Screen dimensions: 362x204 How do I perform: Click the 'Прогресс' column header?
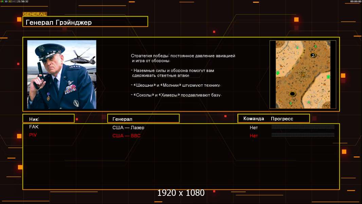tap(282, 119)
